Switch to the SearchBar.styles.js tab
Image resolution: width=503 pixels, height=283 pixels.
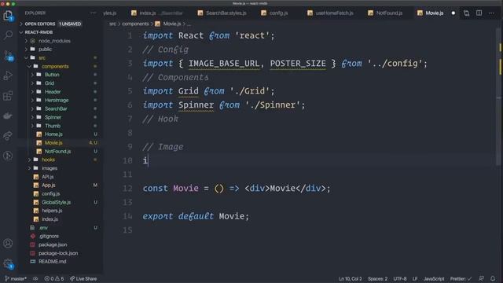pyautogui.click(x=222, y=13)
